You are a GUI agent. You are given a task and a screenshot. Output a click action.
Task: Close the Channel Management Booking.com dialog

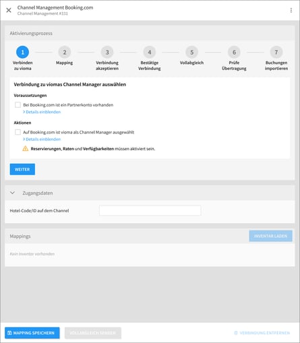(9, 10)
